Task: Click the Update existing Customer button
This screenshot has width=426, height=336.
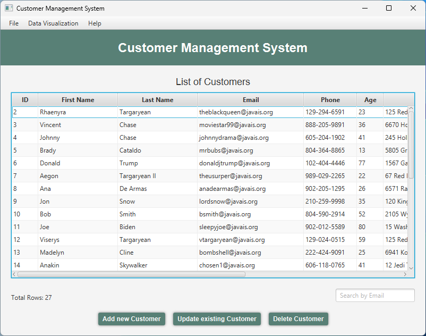Action: pyautogui.click(x=217, y=319)
